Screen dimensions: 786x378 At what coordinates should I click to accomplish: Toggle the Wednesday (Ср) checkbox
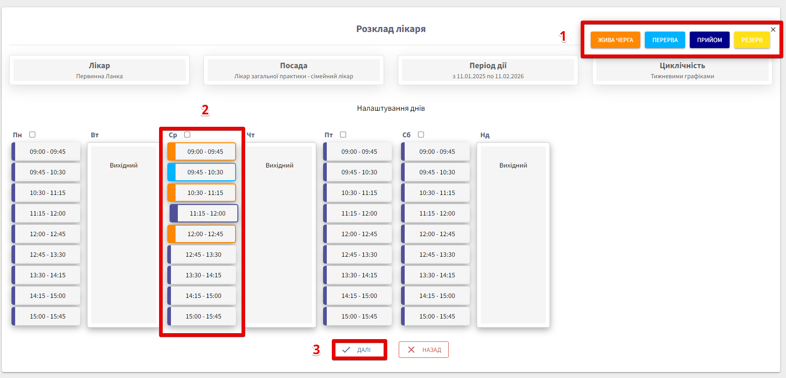(x=187, y=135)
